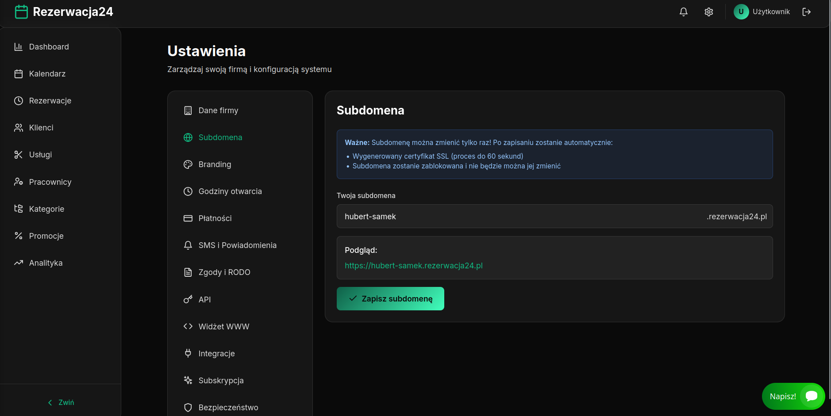Open the settings gear icon
The height and width of the screenshot is (416, 831).
pyautogui.click(x=708, y=12)
